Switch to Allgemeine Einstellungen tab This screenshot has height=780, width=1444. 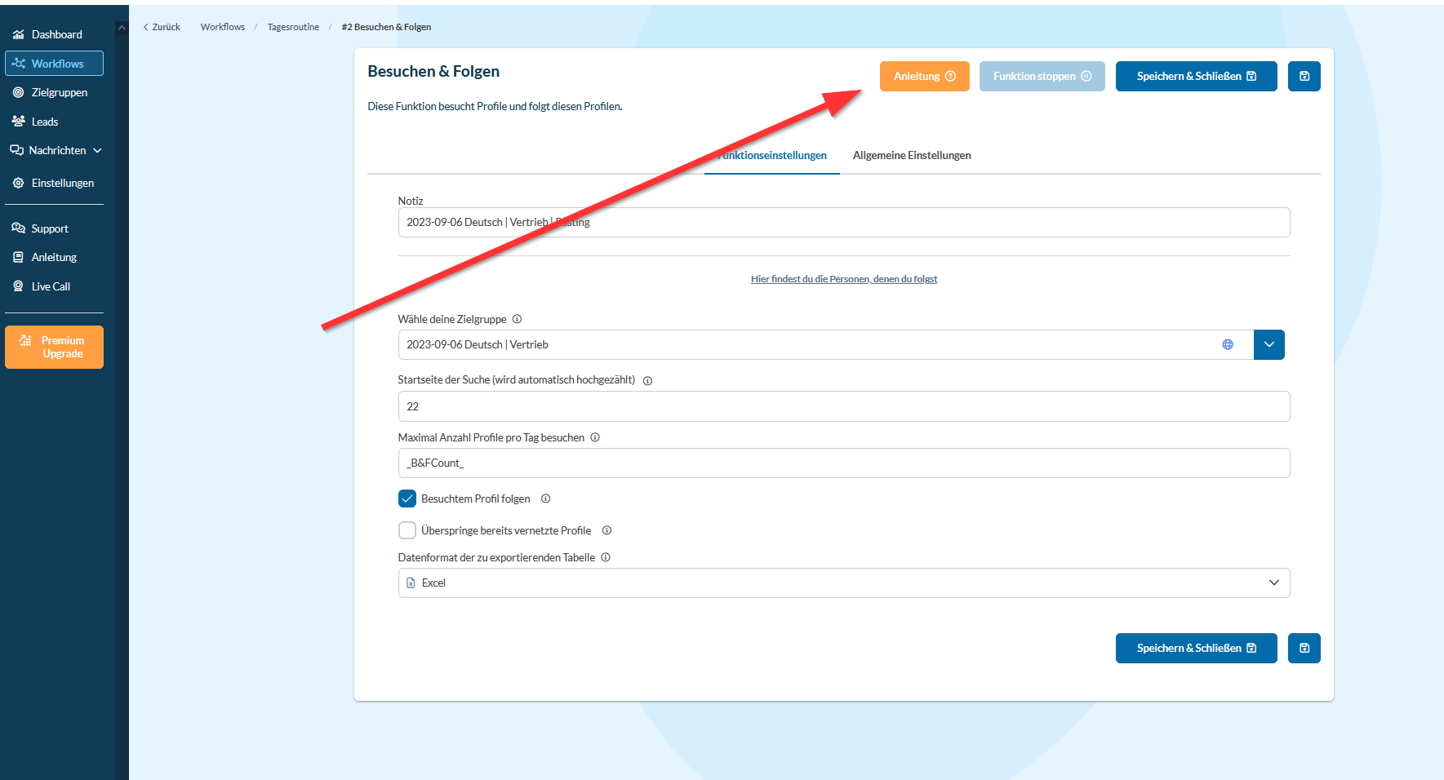pos(911,156)
